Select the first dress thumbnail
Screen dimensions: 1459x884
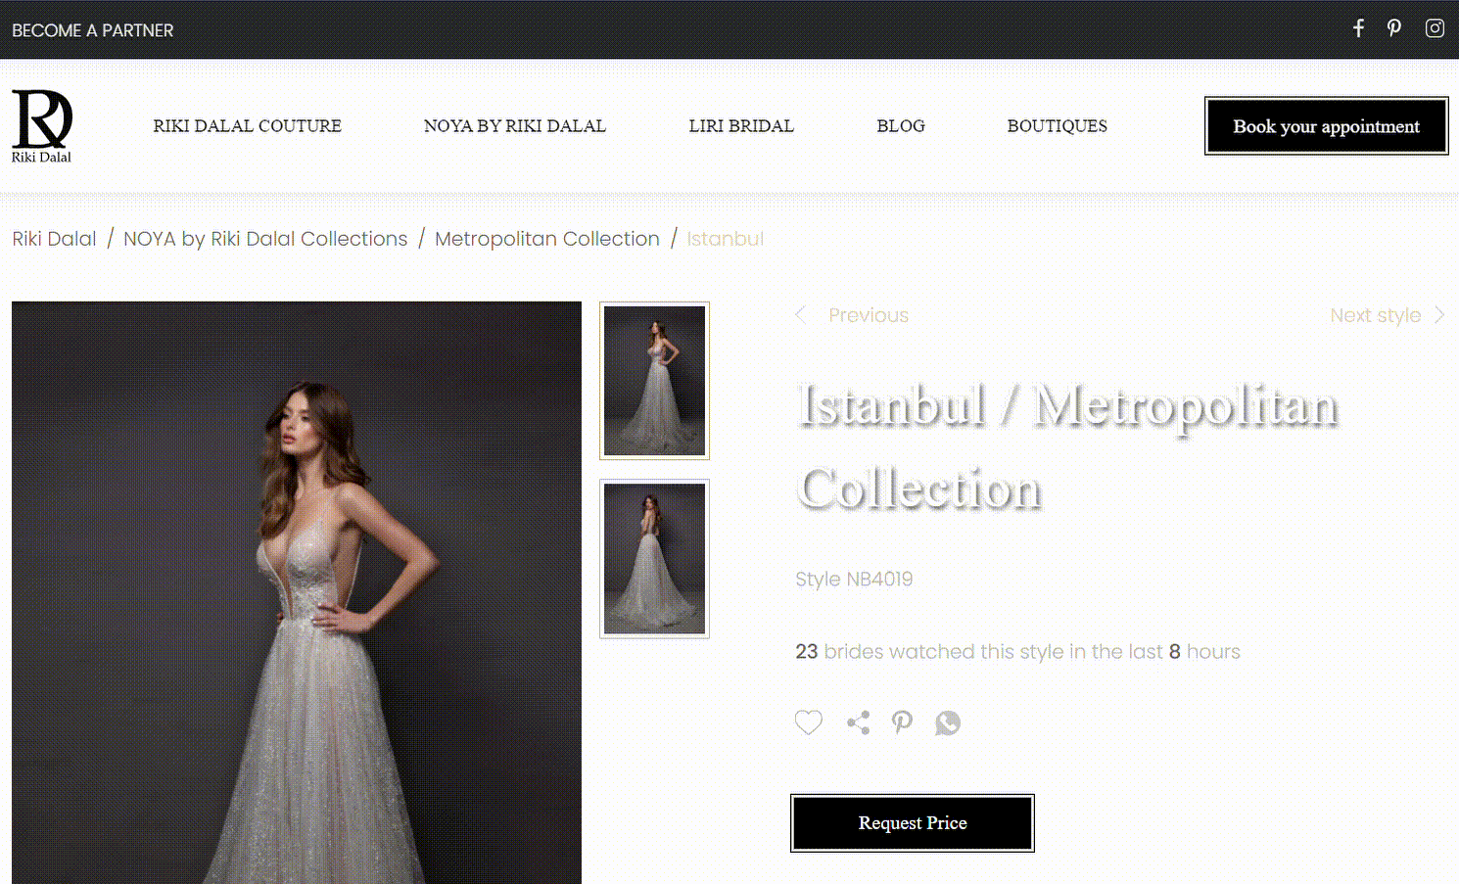pos(654,381)
